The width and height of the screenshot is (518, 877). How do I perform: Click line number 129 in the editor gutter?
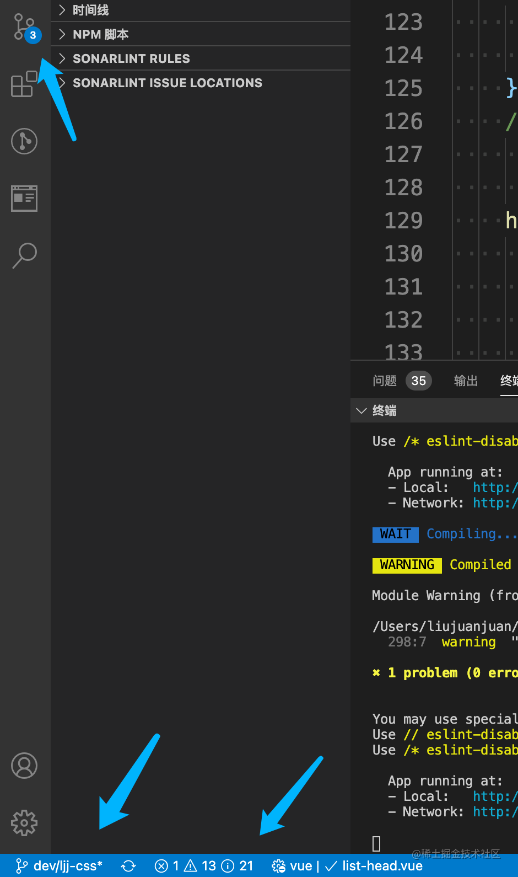tap(403, 221)
